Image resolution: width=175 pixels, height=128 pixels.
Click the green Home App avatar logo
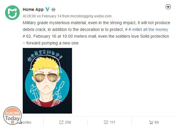(12, 12)
